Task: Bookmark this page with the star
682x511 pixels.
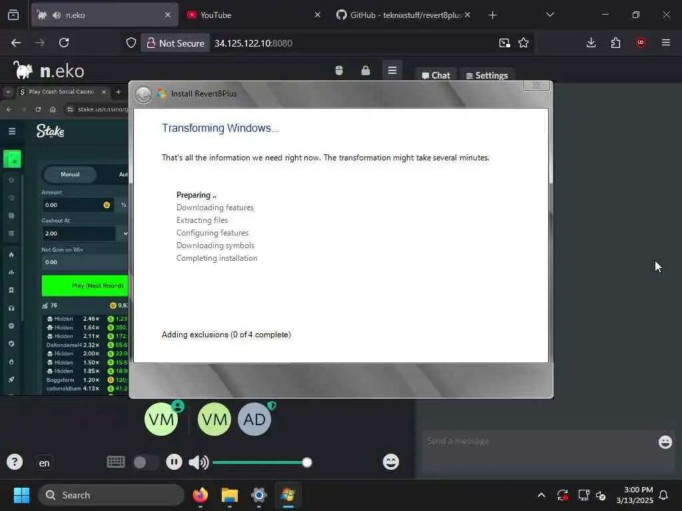Action: 523,43
